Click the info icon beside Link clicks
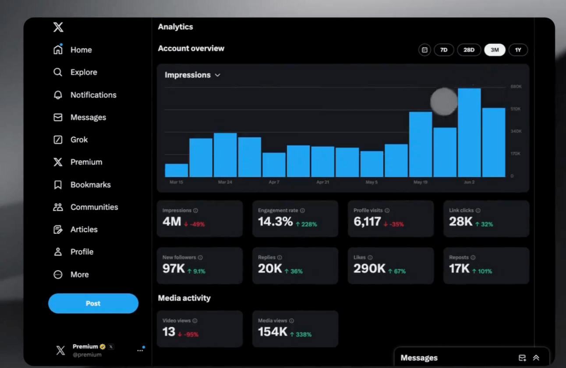This screenshot has height=368, width=566. [x=478, y=211]
